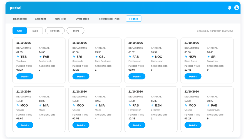Viewport: 246px width, 139px height.
Task: Click plane icon beside MIA arriving 12:53
Action: click(97, 105)
